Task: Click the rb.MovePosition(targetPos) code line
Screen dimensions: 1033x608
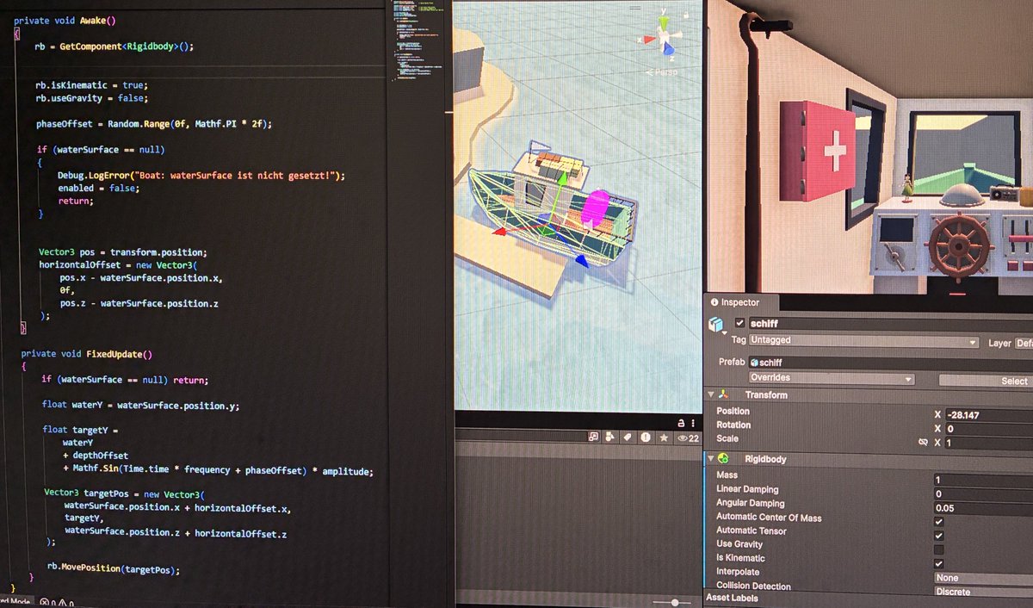Action: click(x=114, y=569)
